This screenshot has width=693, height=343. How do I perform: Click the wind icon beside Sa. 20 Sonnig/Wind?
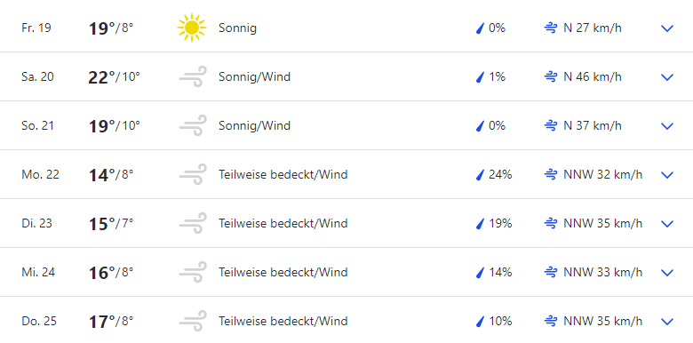pos(193,77)
